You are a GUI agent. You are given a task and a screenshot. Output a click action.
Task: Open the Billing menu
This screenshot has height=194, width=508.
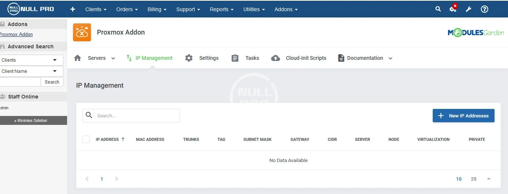click(157, 9)
